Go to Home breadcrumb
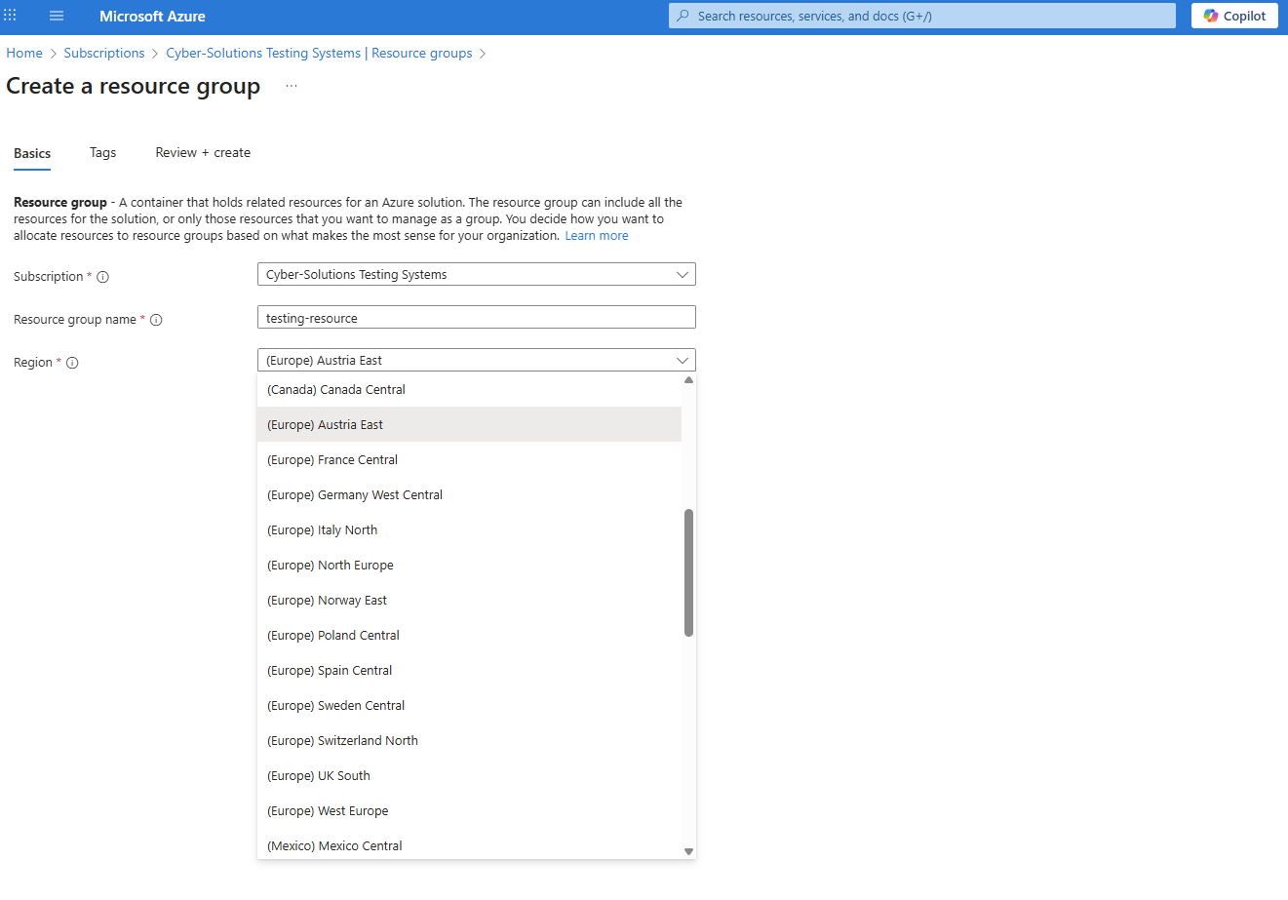The width and height of the screenshot is (1288, 900). tap(24, 53)
